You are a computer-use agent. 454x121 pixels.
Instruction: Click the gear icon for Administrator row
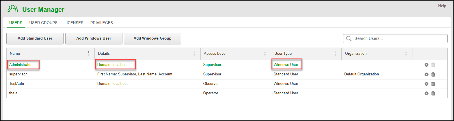[426, 65]
